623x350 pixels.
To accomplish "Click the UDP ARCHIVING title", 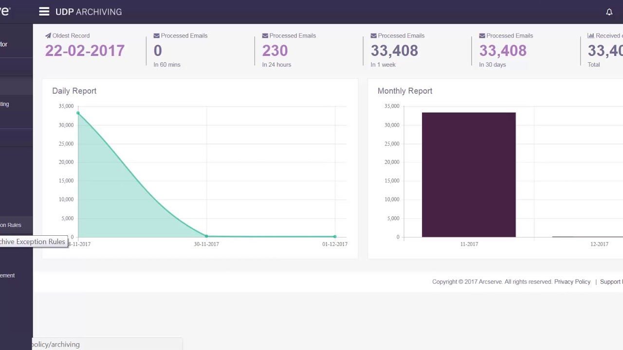I will click(89, 12).
